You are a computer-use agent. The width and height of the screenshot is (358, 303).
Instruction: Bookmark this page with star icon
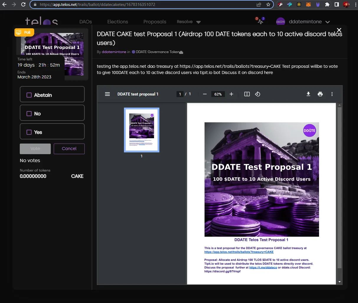tap(268, 4)
